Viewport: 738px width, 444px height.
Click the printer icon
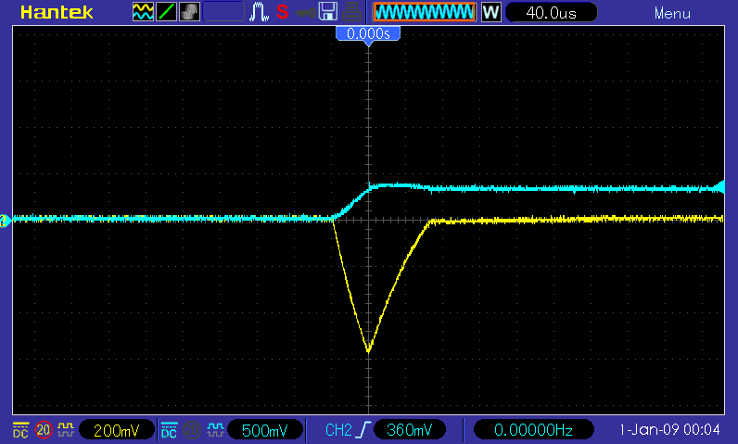pyautogui.click(x=351, y=12)
